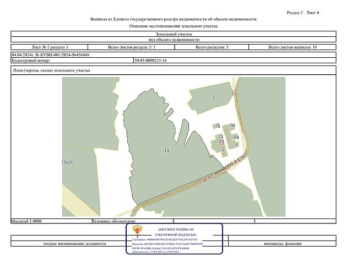Image resolution: width=347 pixels, height=268 pixels.
Task: Click the 'полное наименование должности' caption
Action: tap(74, 244)
